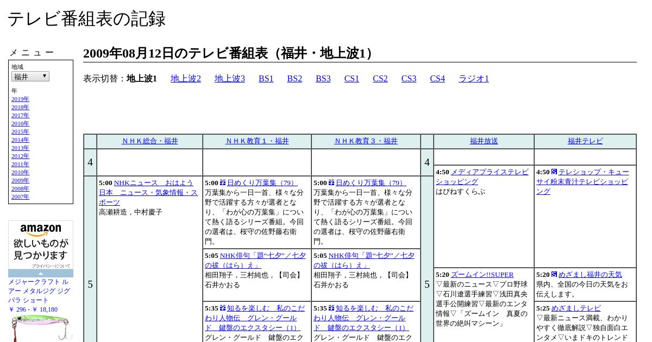Switch to the 地上波3 listing
This screenshot has height=342, width=652.
coord(230,79)
